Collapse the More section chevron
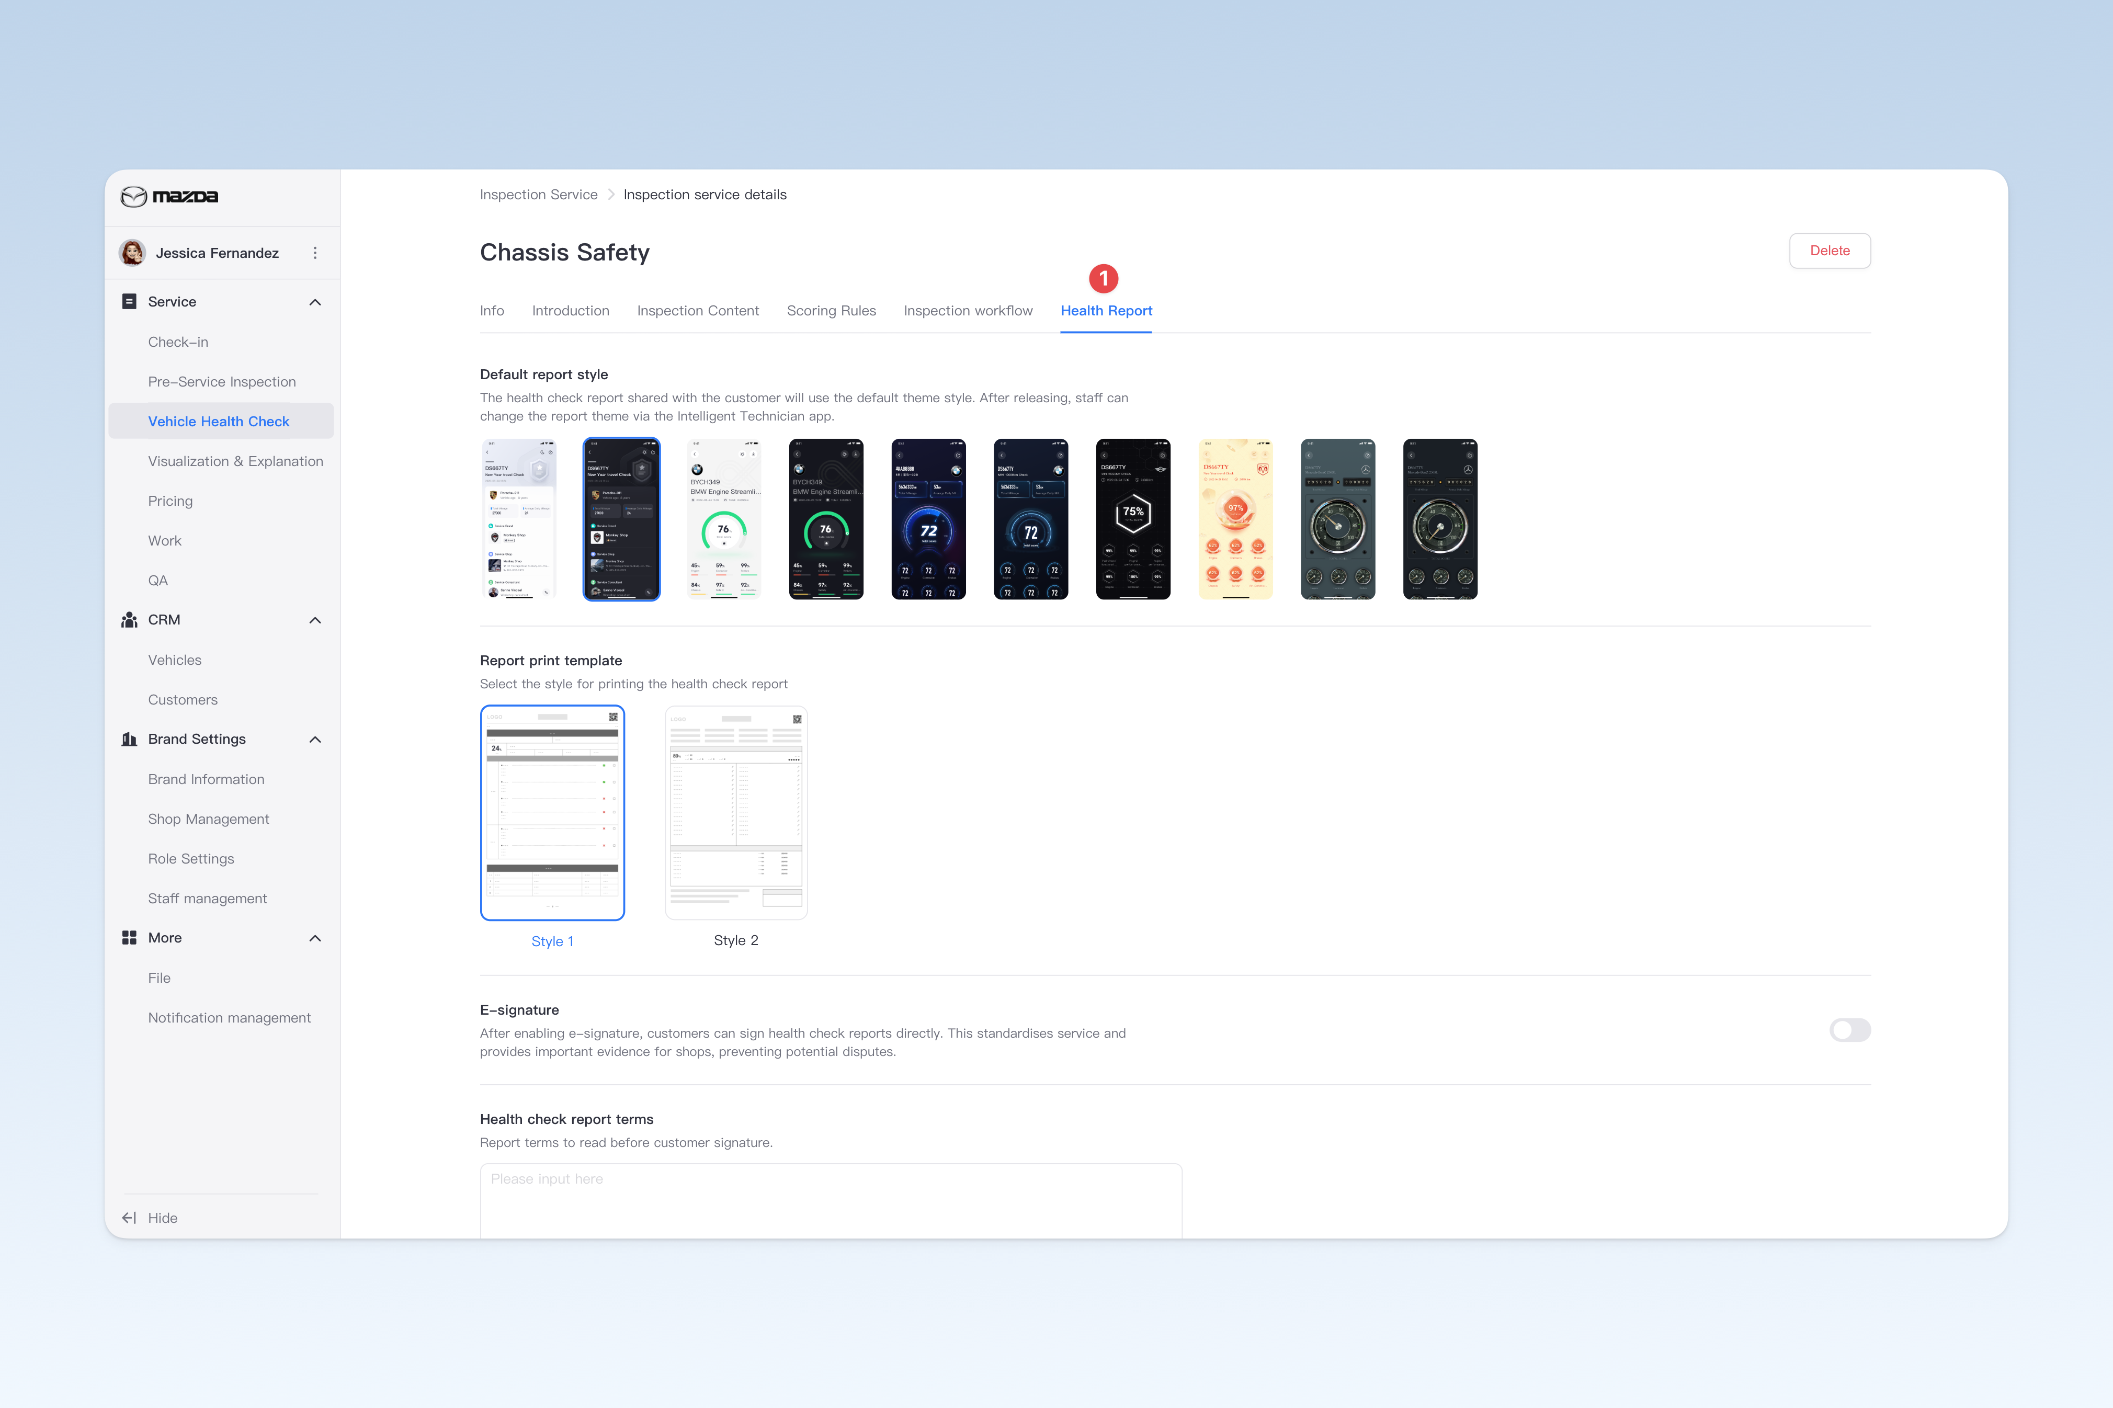Viewport: 2113px width, 1408px height. (315, 937)
